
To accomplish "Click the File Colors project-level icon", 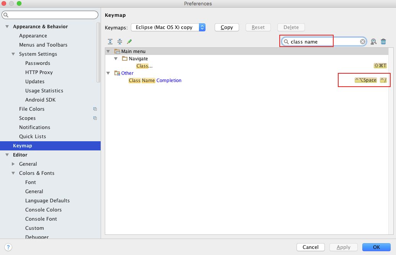I will click(x=95, y=109).
